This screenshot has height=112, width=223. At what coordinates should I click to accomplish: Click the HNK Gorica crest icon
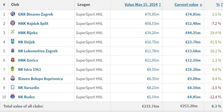pos(13,60)
